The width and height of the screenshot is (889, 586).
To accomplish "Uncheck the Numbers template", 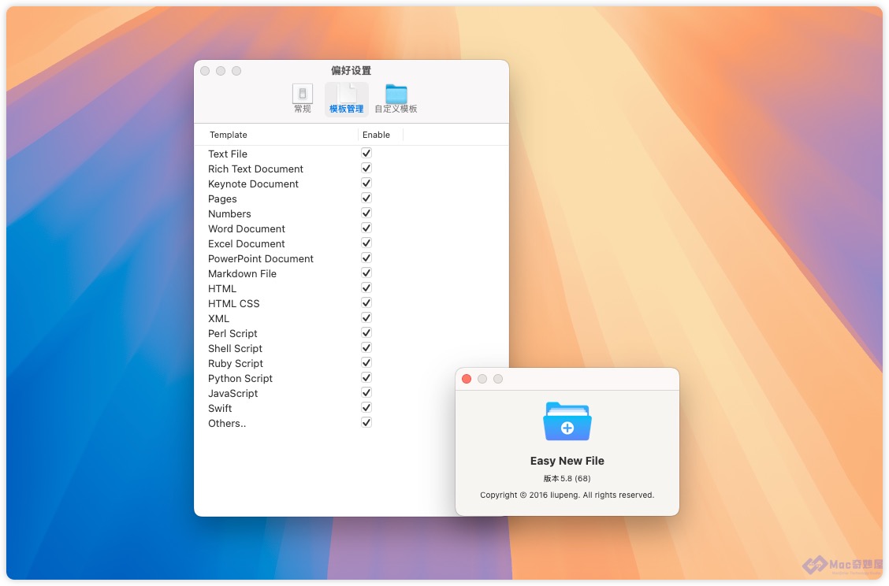I will click(366, 213).
